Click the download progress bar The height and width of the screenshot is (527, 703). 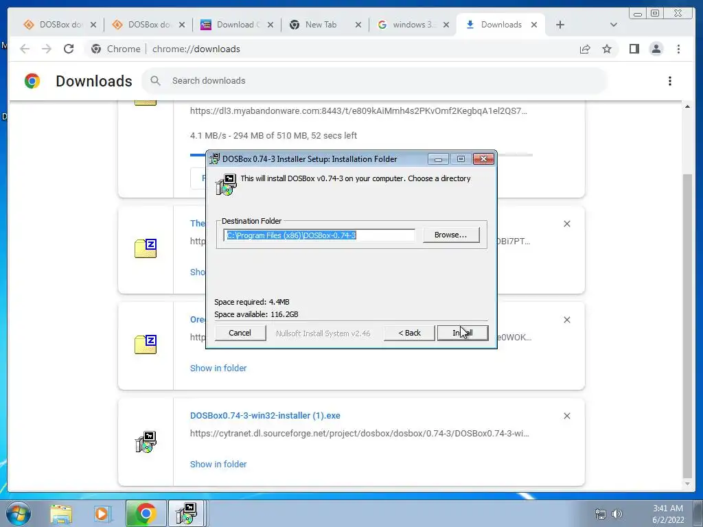pos(361,154)
